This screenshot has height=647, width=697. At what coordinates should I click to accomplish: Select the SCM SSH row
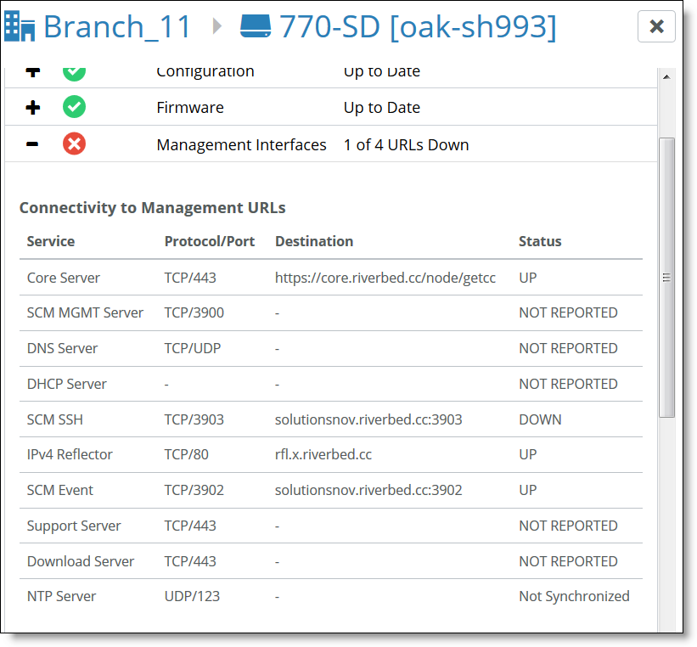331,419
